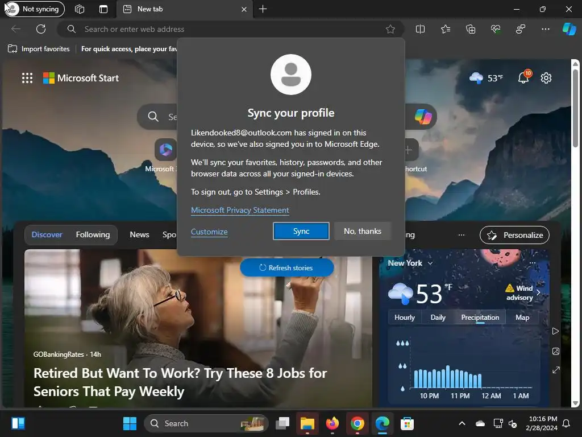Click the muted volume icon in system tray

coord(513,423)
